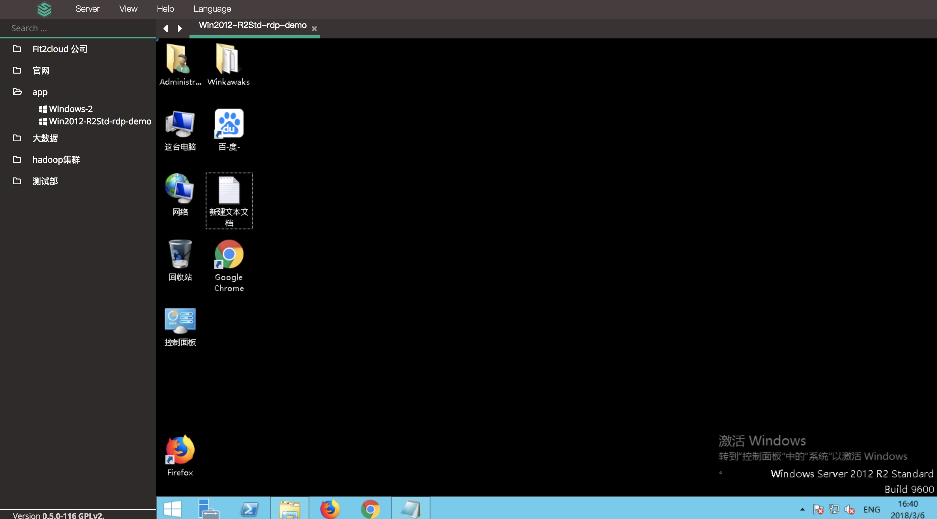Click the Help menu item

164,9
